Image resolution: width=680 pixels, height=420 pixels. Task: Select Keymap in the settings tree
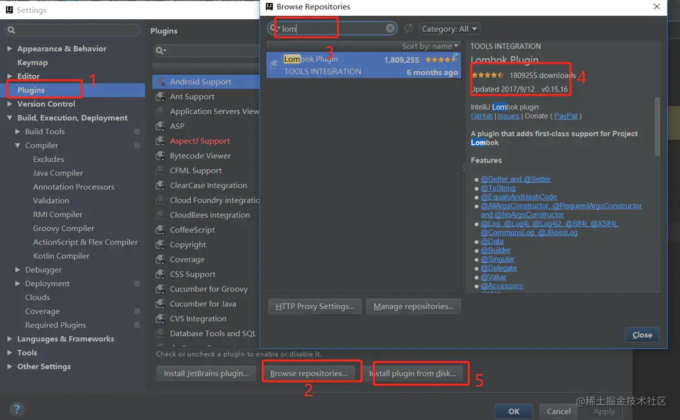(x=32, y=62)
